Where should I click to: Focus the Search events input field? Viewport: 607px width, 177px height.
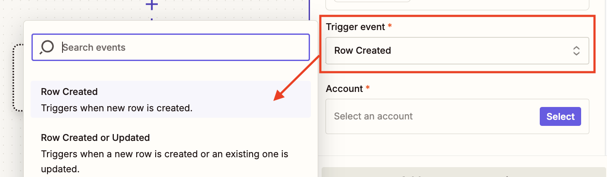(x=171, y=47)
